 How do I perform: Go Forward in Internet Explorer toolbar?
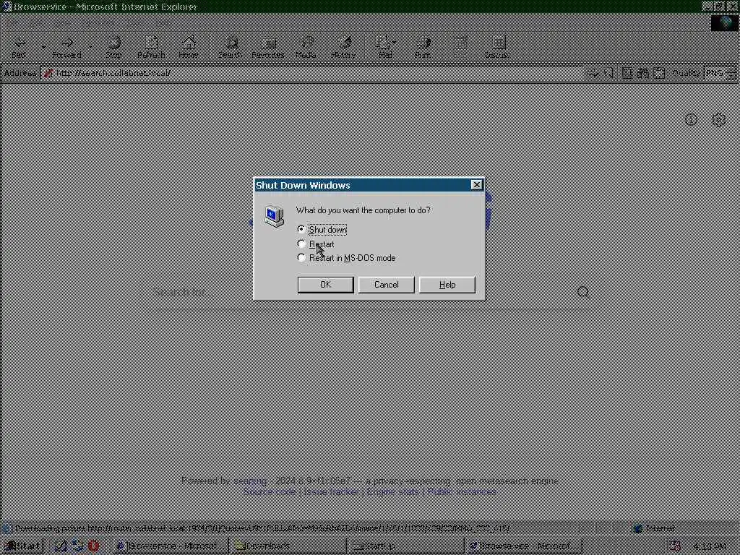coord(67,47)
